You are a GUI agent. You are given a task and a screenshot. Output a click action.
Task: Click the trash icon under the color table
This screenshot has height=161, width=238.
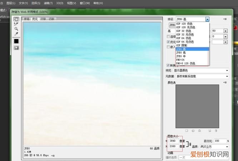(x=216, y=131)
